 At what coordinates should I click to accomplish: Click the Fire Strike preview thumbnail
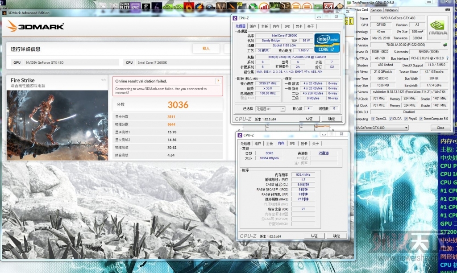57,125
